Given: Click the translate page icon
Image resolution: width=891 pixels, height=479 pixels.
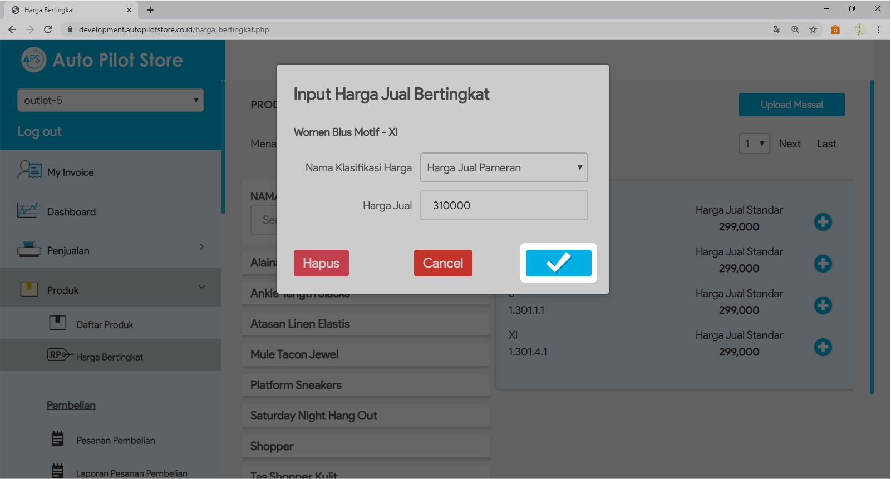Looking at the screenshot, I should coord(777,29).
